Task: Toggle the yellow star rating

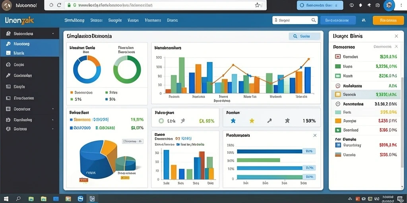Action: point(252,121)
